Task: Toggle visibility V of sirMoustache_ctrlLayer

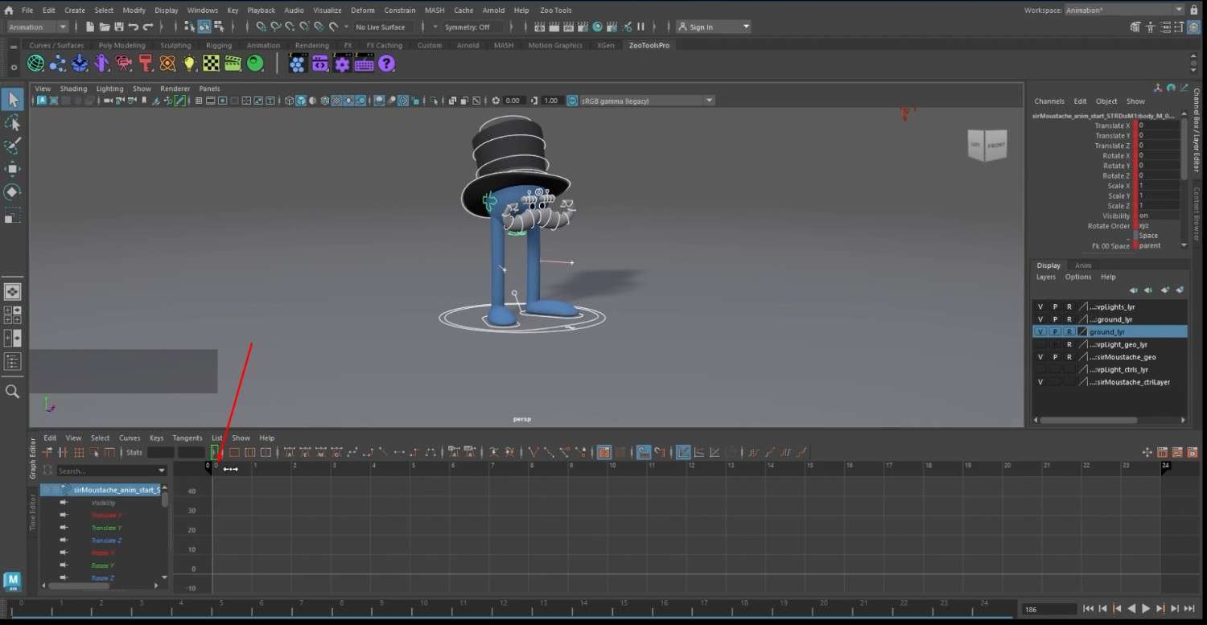Action: coord(1040,382)
